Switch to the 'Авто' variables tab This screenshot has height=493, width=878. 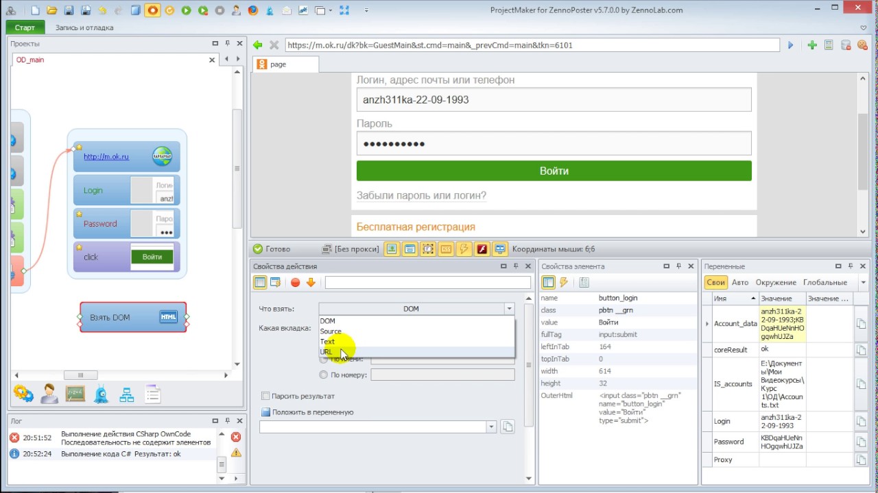tap(740, 282)
